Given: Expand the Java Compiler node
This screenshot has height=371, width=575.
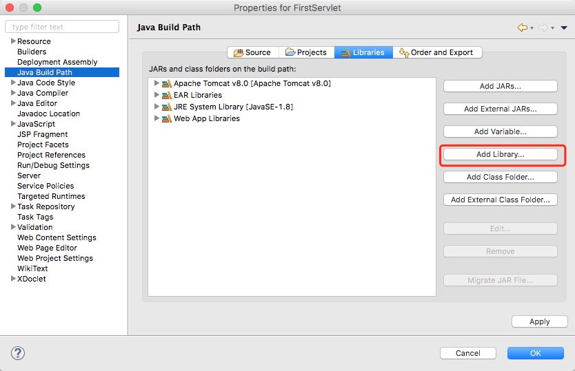Looking at the screenshot, I should pyautogui.click(x=13, y=93).
